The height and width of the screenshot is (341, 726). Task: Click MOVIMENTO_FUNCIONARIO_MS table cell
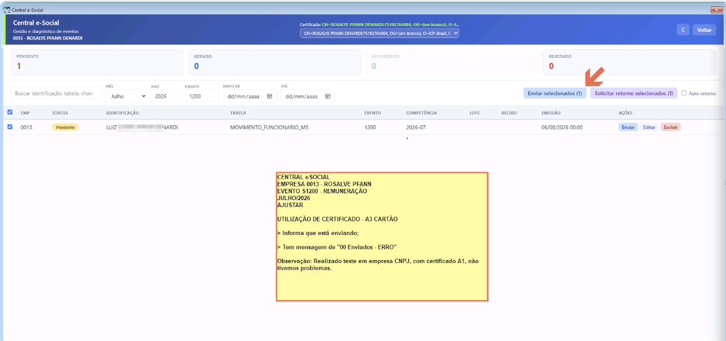click(x=269, y=127)
